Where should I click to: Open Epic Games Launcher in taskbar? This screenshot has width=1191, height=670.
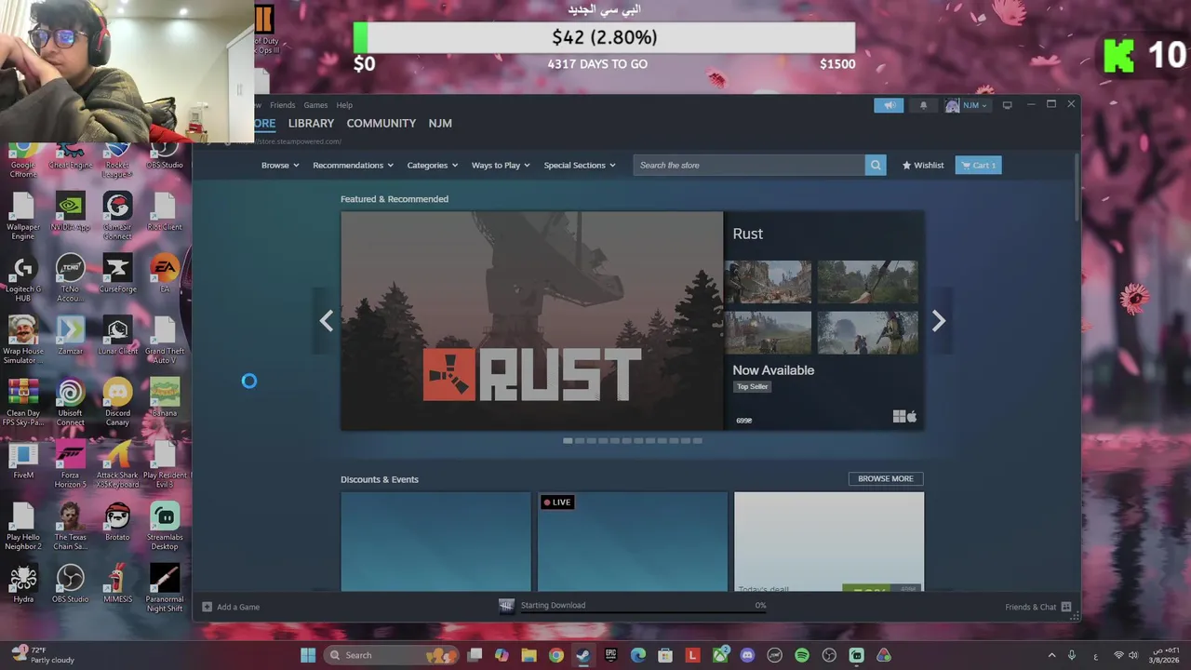(611, 655)
